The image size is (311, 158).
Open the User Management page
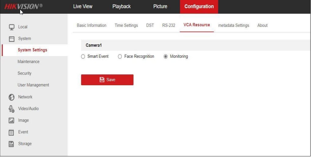point(33,85)
